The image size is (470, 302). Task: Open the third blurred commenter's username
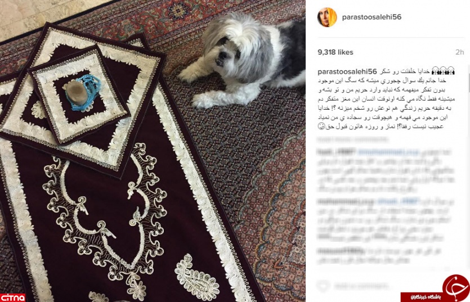pyautogui.click(x=341, y=251)
